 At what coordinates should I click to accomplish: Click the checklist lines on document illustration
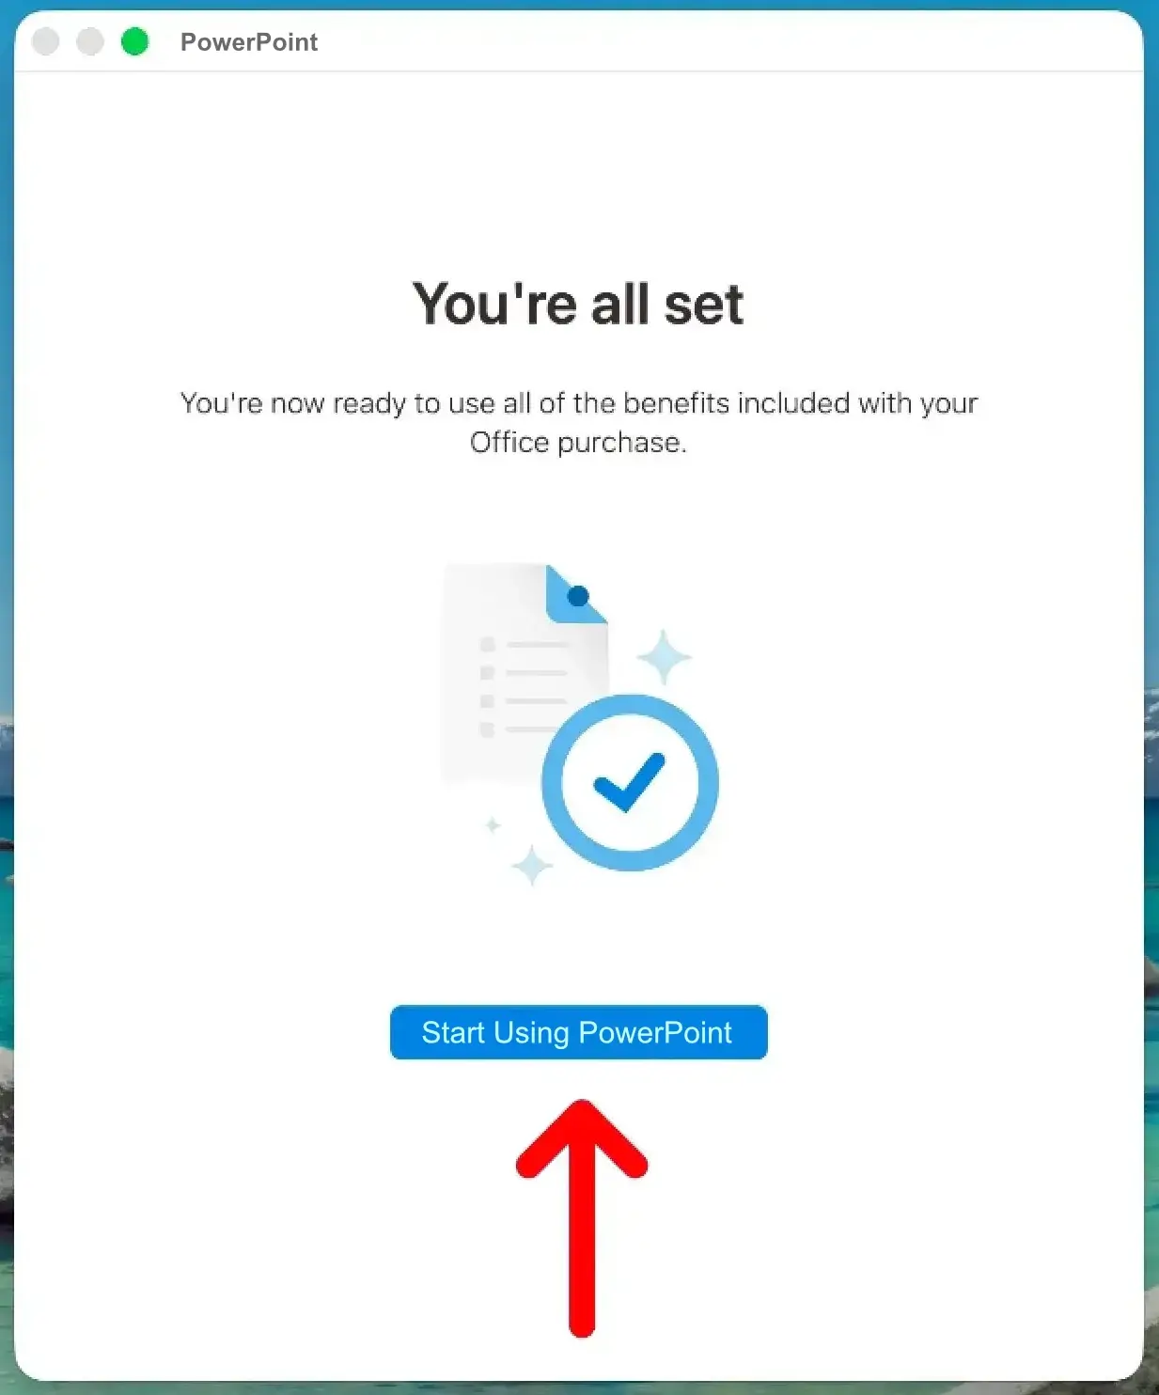[525, 687]
